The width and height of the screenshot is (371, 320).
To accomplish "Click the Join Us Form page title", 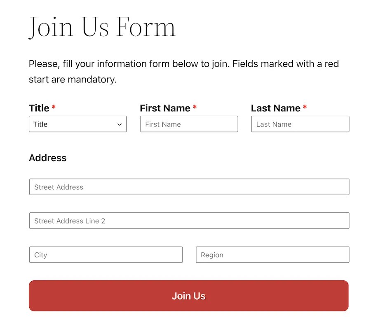I will click(102, 27).
